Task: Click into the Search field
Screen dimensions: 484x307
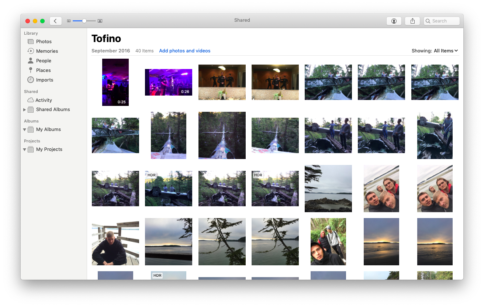Action: pyautogui.click(x=442, y=21)
